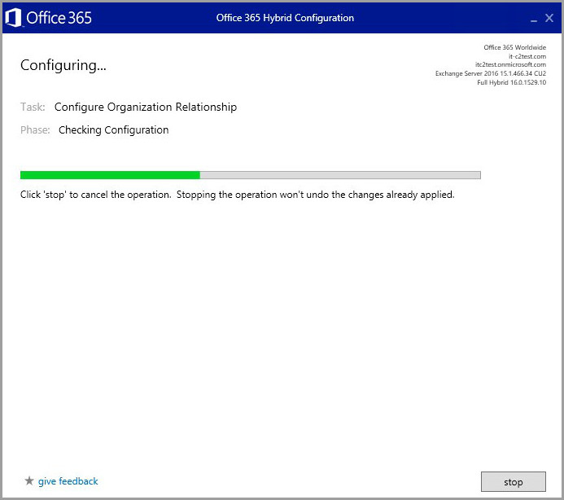Open the give feedback link
The width and height of the screenshot is (564, 500).
[68, 481]
